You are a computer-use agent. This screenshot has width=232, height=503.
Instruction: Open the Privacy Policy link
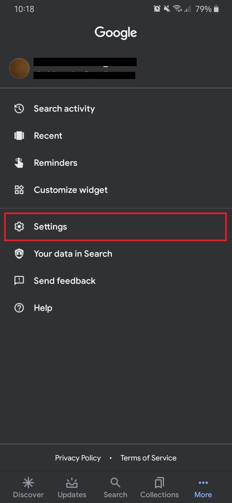(x=78, y=458)
